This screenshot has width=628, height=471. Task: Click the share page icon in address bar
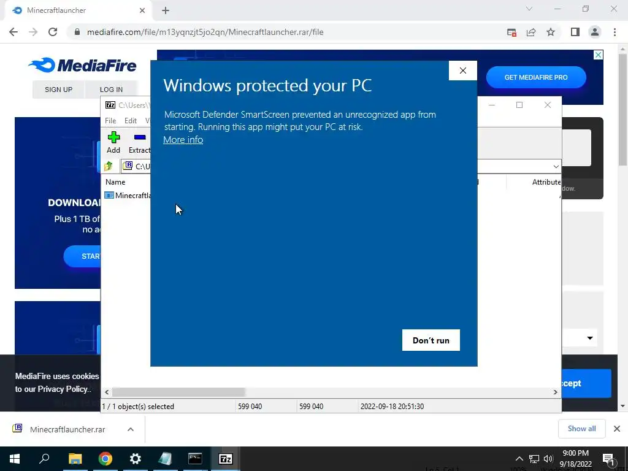point(531,32)
